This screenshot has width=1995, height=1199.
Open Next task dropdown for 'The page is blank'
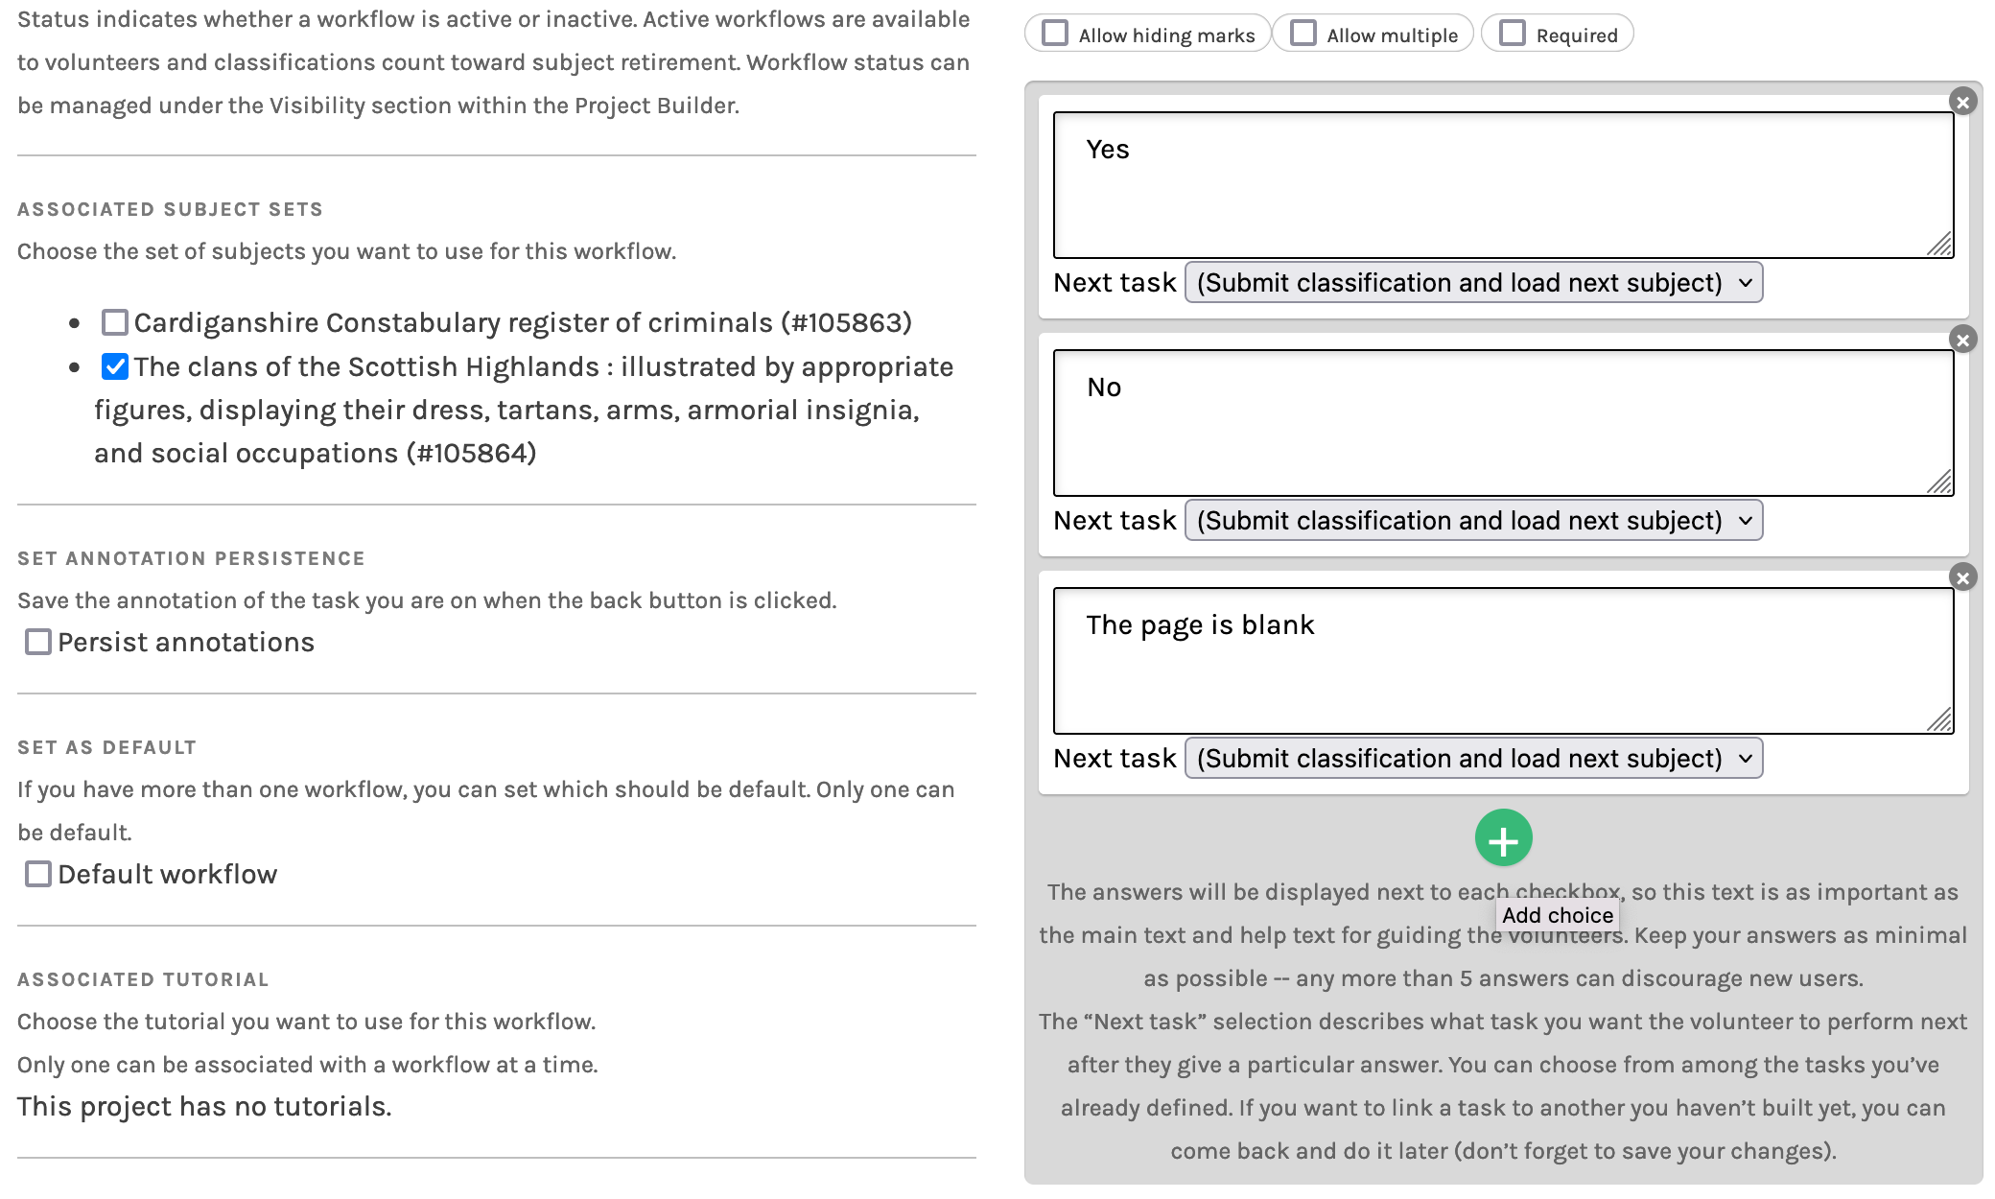(x=1474, y=759)
